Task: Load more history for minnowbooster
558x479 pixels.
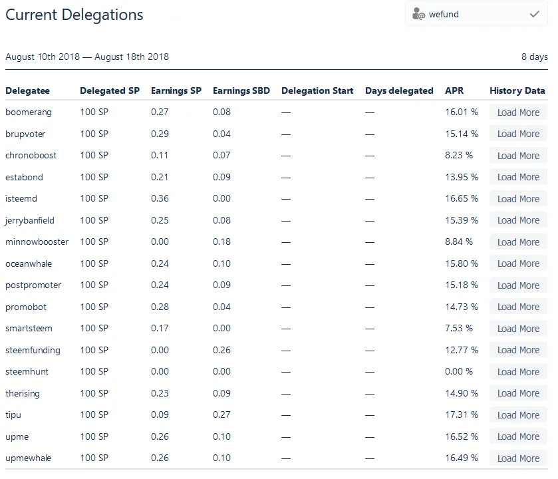Action: click(518, 242)
